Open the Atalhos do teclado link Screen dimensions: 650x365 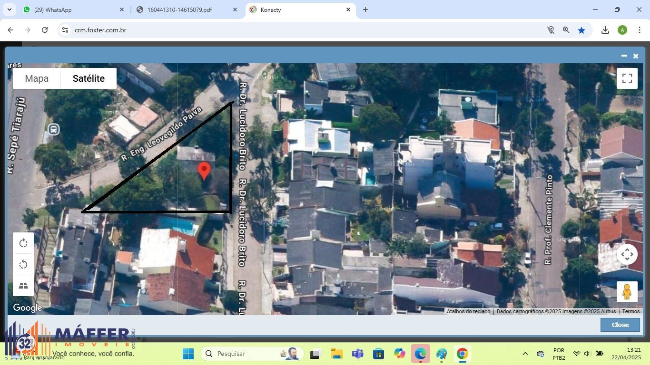pos(468,311)
